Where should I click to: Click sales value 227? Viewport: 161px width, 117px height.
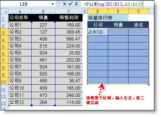pos(43,25)
